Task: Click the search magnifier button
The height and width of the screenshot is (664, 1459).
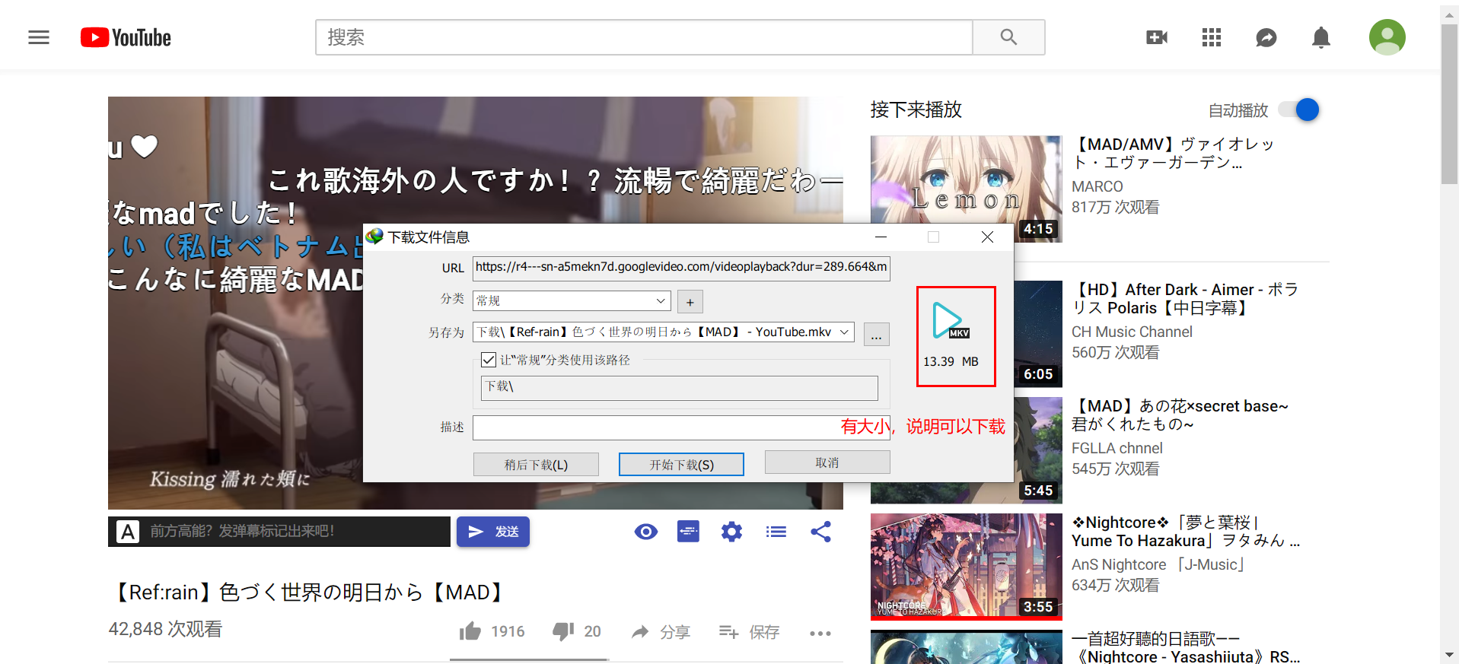Action: point(1008,37)
